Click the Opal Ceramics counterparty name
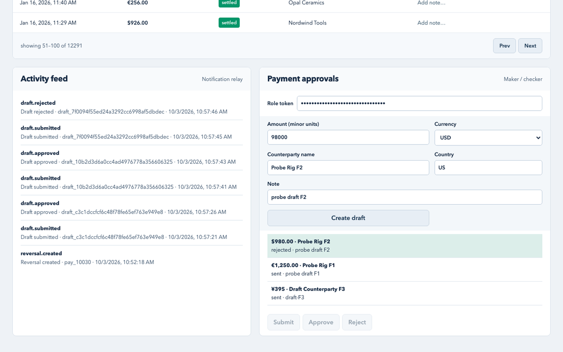The width and height of the screenshot is (563, 352). click(x=306, y=3)
